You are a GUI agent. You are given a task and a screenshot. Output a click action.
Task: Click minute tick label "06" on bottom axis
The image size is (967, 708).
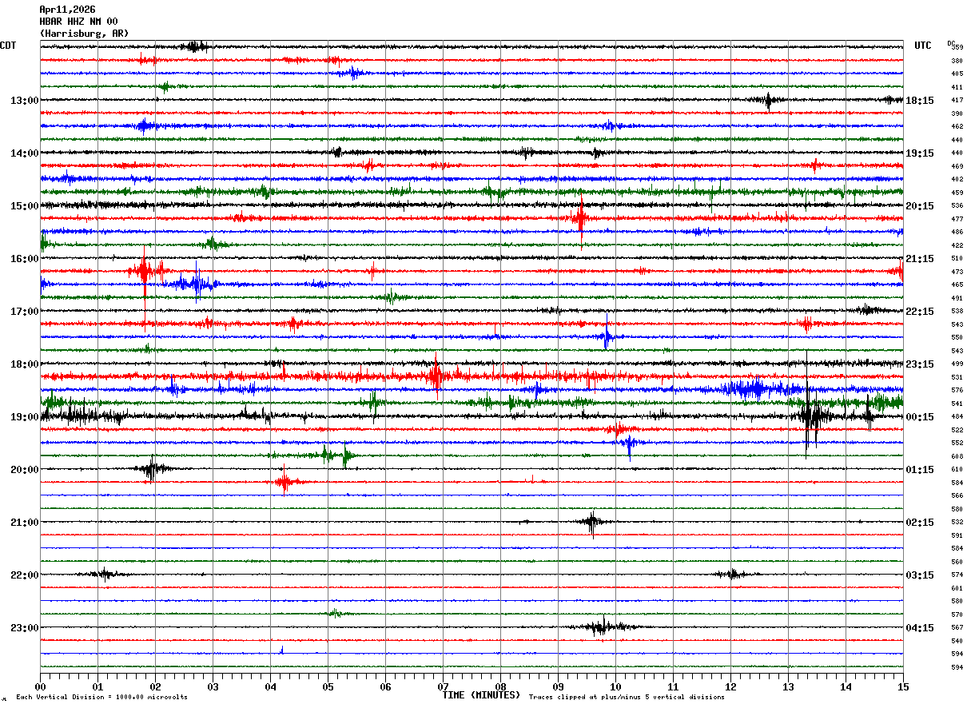coord(385,687)
